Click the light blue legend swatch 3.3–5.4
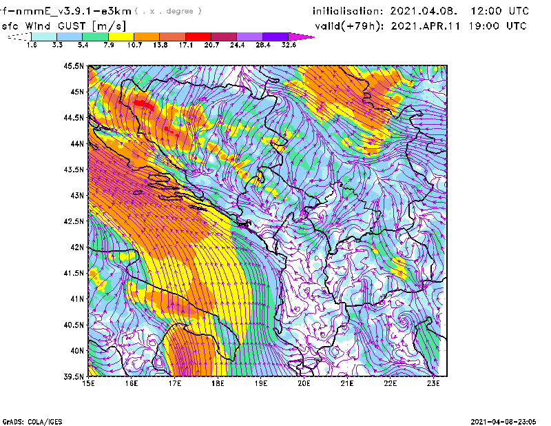The width and height of the screenshot is (551, 426). click(70, 37)
